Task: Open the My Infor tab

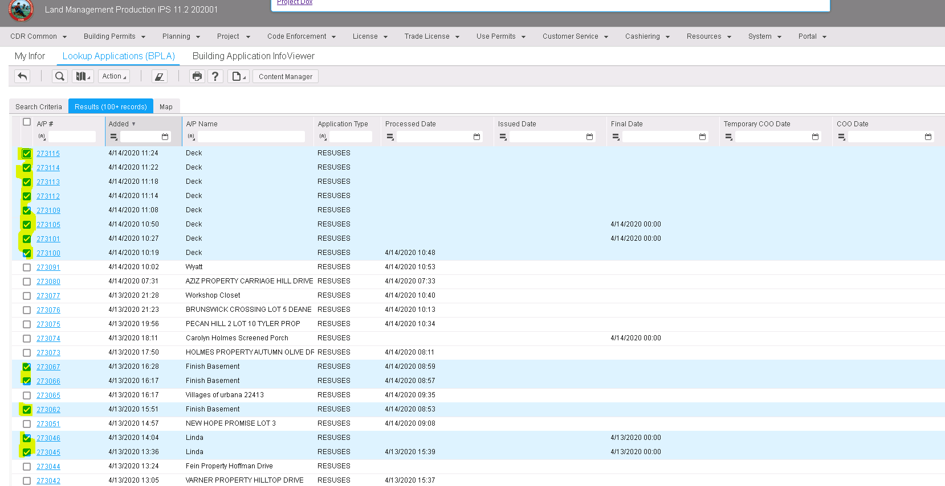Action: pos(30,56)
